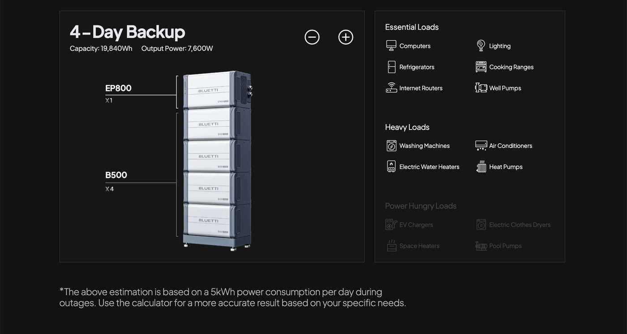Click the Lighting bulb icon

(481, 46)
